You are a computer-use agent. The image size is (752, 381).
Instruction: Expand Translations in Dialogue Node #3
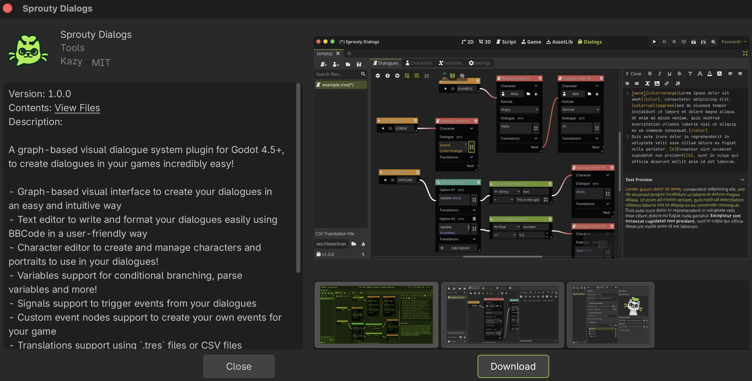[x=471, y=157]
